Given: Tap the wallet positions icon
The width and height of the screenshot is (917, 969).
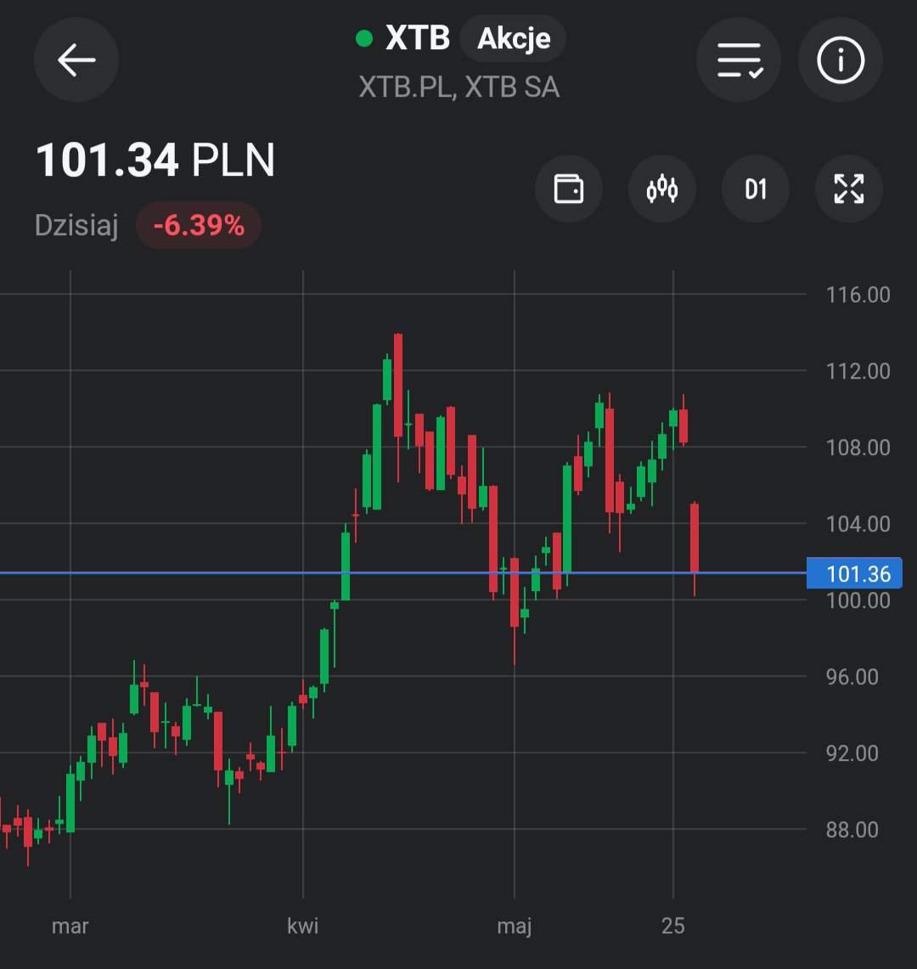Looking at the screenshot, I should (569, 189).
